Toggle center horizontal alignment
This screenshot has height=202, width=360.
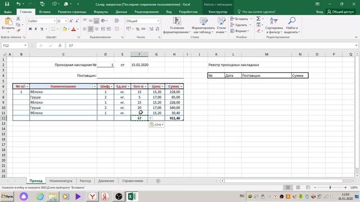coord(91,29)
